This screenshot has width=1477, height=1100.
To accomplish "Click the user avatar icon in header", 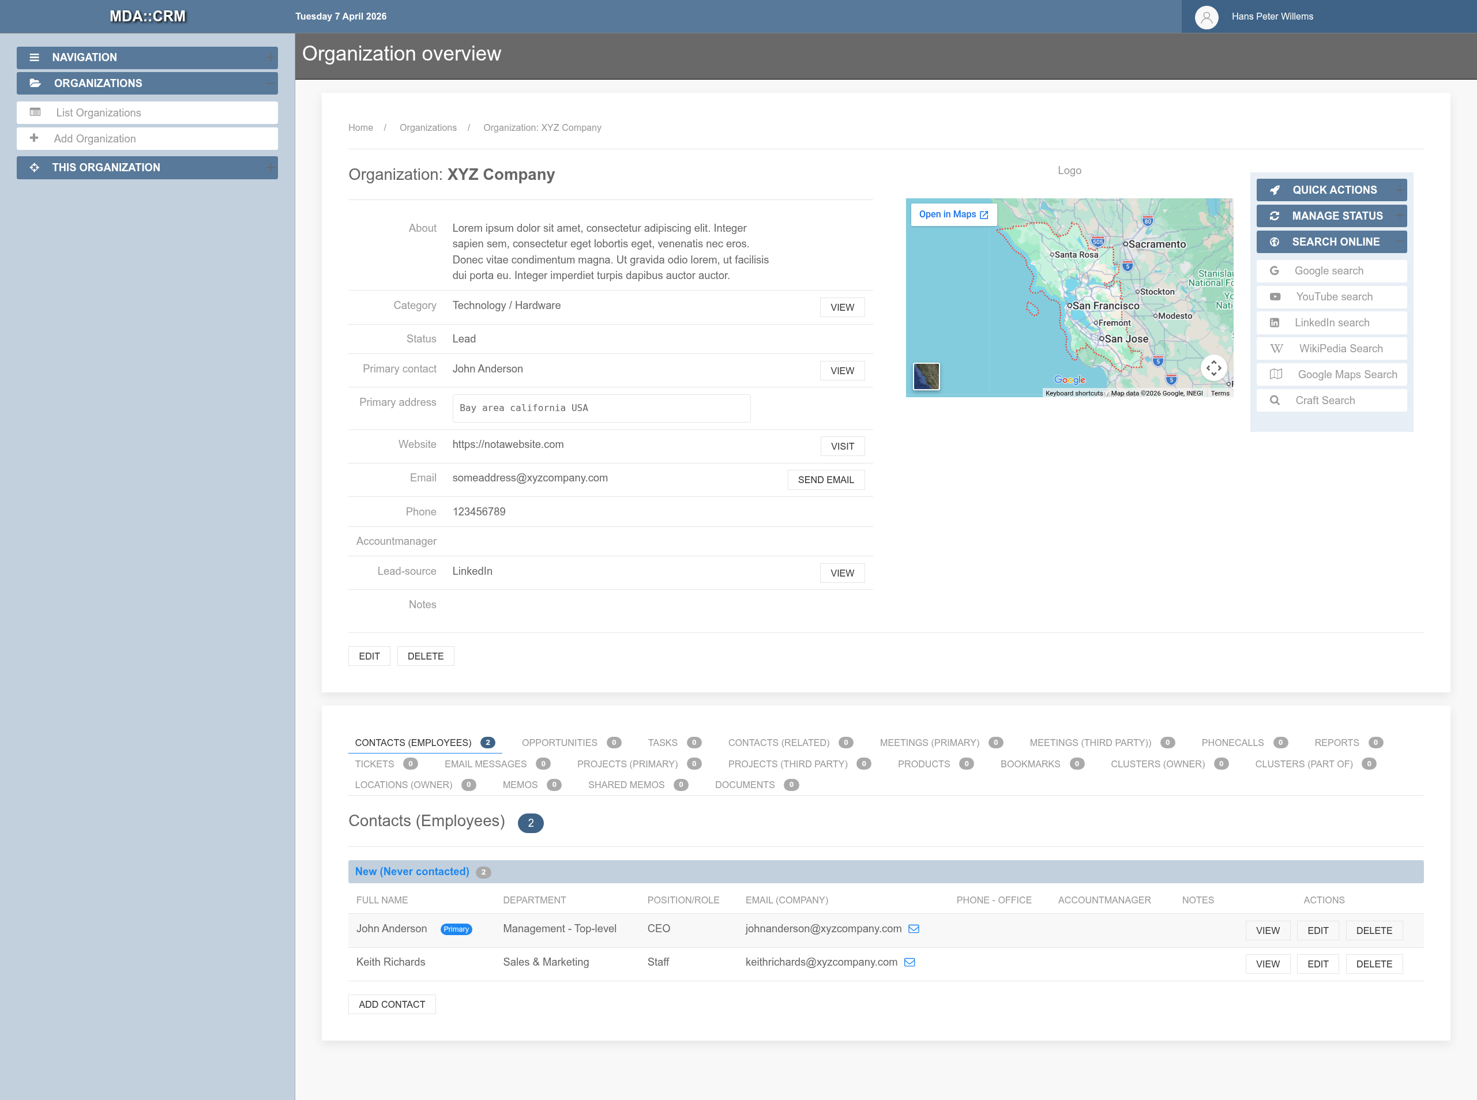I will point(1206,17).
